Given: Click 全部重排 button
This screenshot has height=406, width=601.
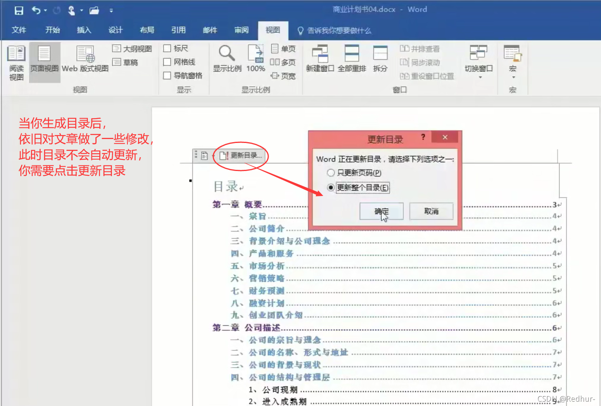Looking at the screenshot, I should (352, 58).
